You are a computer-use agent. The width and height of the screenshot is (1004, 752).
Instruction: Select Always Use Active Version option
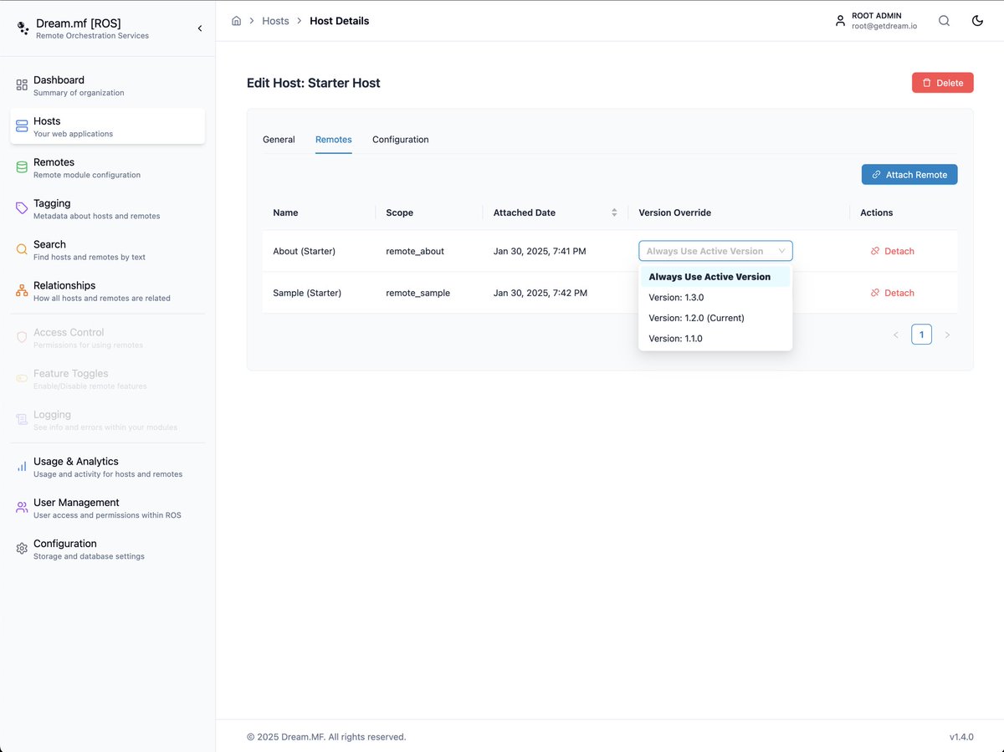pos(715,277)
